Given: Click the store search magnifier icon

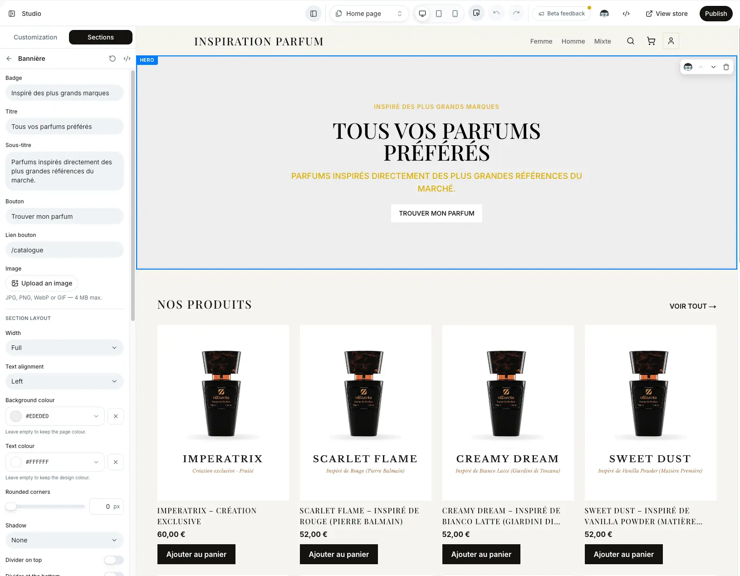Looking at the screenshot, I should click(631, 41).
